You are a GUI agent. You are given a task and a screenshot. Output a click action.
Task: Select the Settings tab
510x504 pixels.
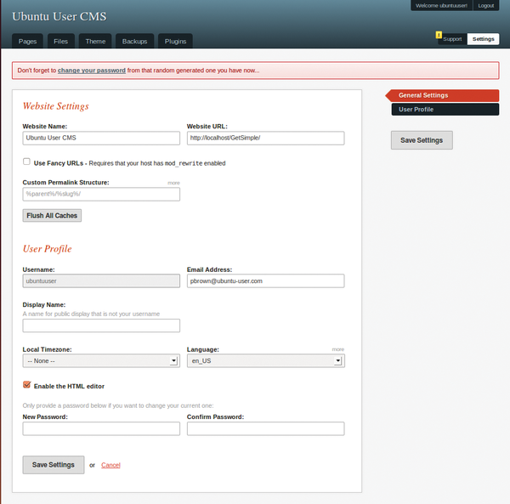click(483, 39)
